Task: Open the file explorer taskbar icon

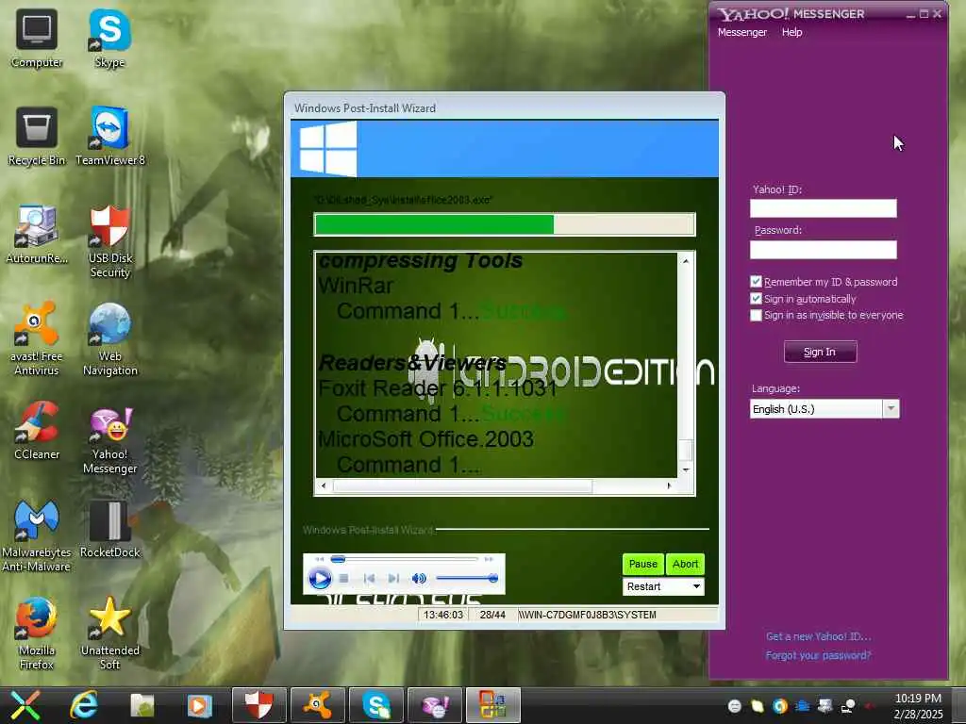Action: [142, 705]
